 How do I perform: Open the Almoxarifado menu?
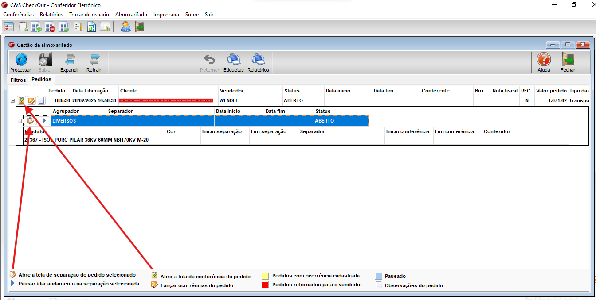click(x=131, y=15)
